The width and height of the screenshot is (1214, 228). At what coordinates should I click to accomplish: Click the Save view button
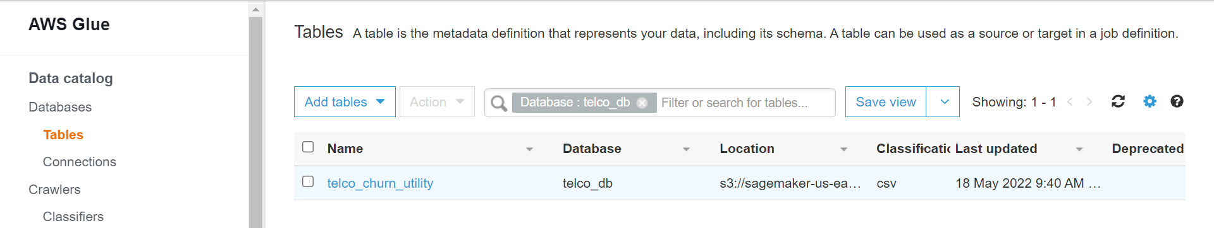click(x=885, y=102)
